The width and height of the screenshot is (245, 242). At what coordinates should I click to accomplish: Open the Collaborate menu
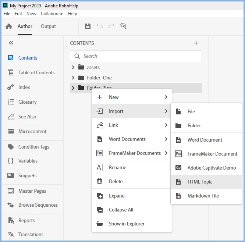[x=52, y=14]
